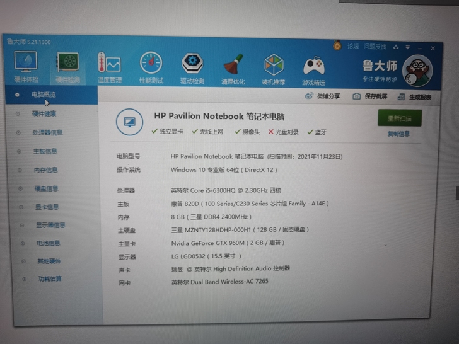459x344 pixels.
Task: Click 生成报表 report icon
Action: (x=402, y=96)
